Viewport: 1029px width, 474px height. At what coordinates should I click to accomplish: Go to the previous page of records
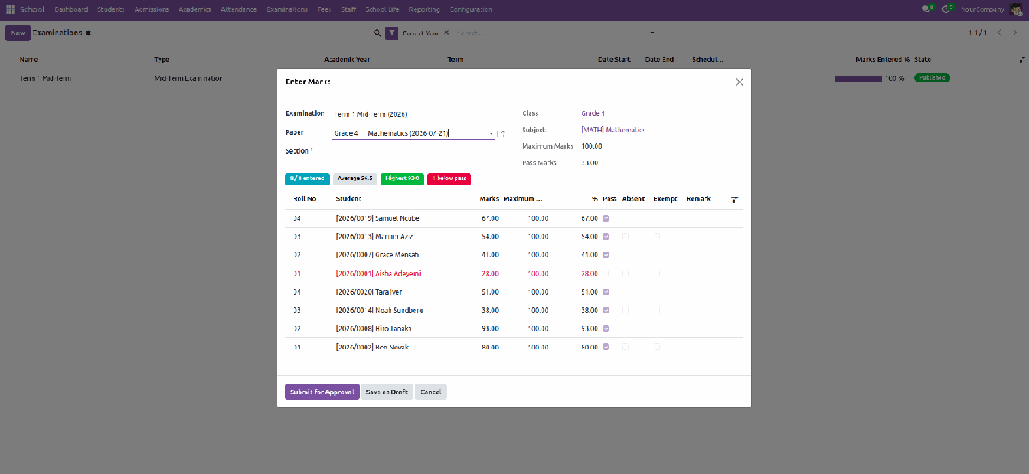click(999, 33)
